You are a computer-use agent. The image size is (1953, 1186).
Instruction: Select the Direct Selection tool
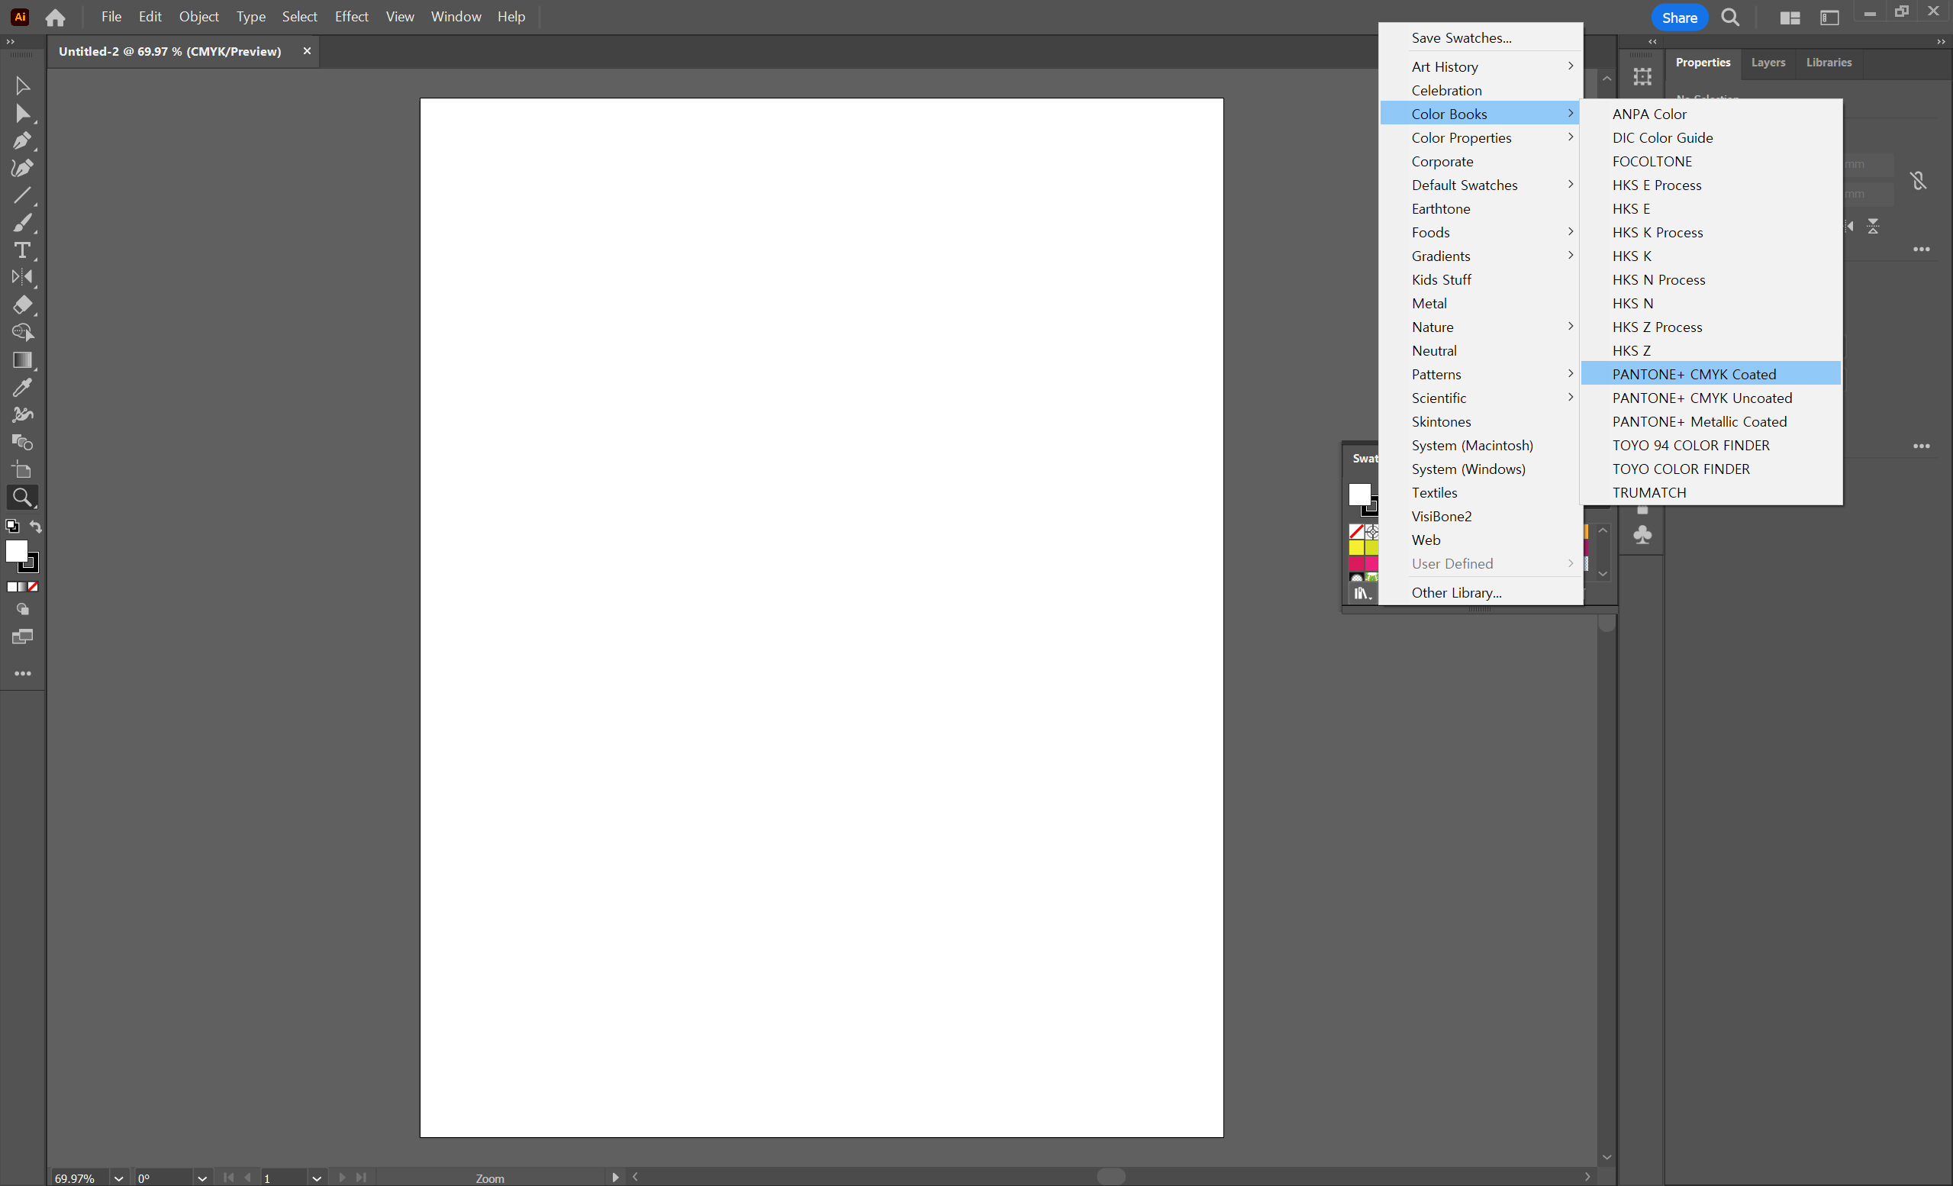click(22, 114)
